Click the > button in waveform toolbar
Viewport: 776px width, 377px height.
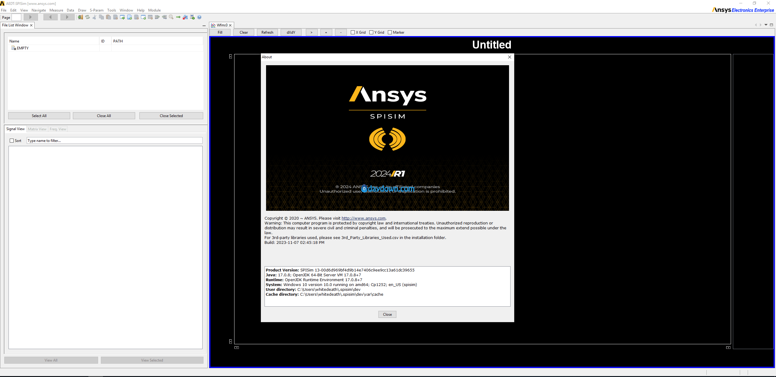pyautogui.click(x=311, y=32)
